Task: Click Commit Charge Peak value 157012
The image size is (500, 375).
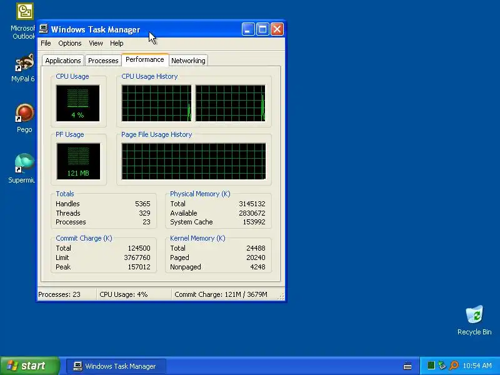Action: click(x=139, y=267)
